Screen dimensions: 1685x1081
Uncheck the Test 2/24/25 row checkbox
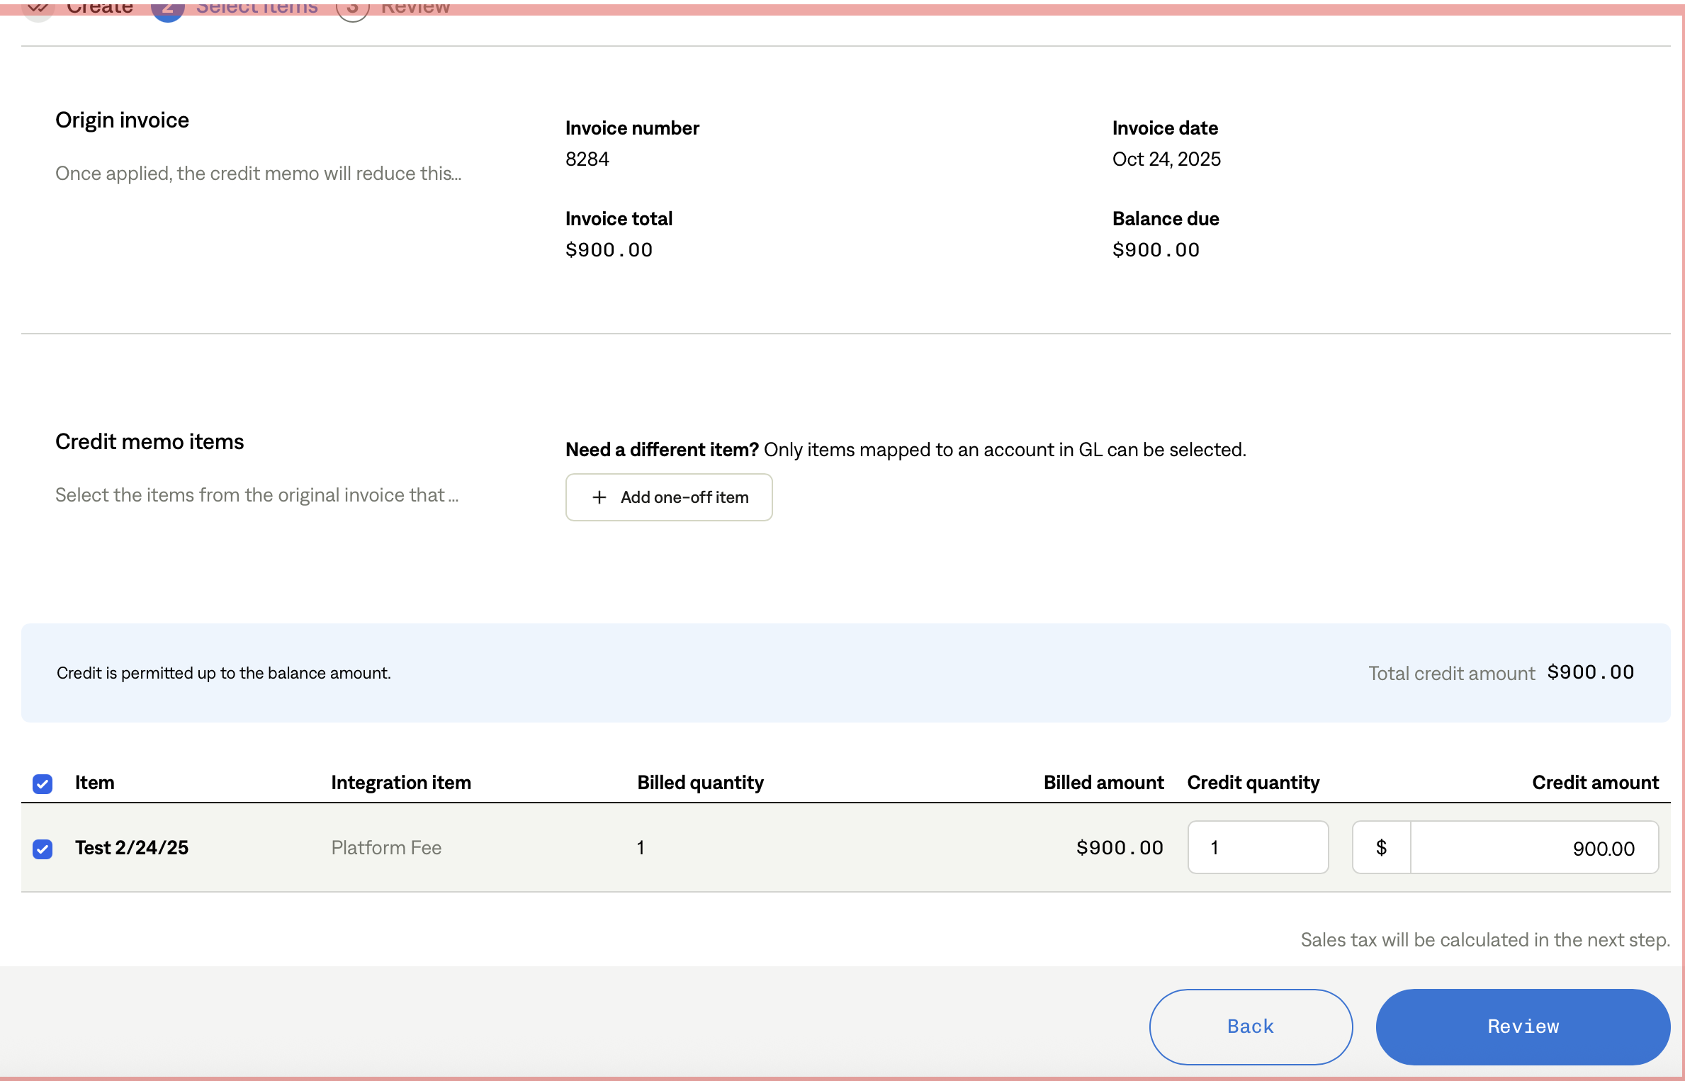[43, 849]
